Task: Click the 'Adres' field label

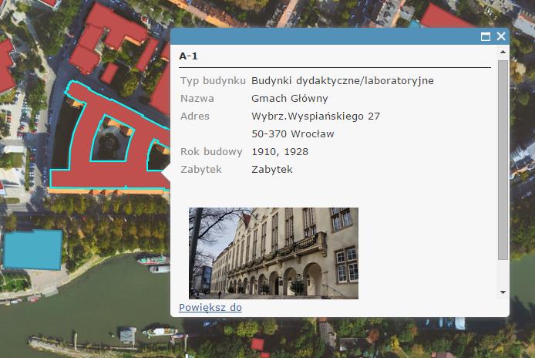Action: pyautogui.click(x=195, y=117)
